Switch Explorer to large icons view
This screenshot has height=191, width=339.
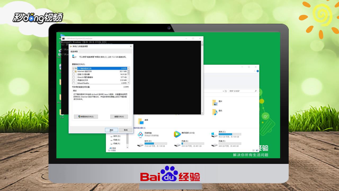pos(256,150)
